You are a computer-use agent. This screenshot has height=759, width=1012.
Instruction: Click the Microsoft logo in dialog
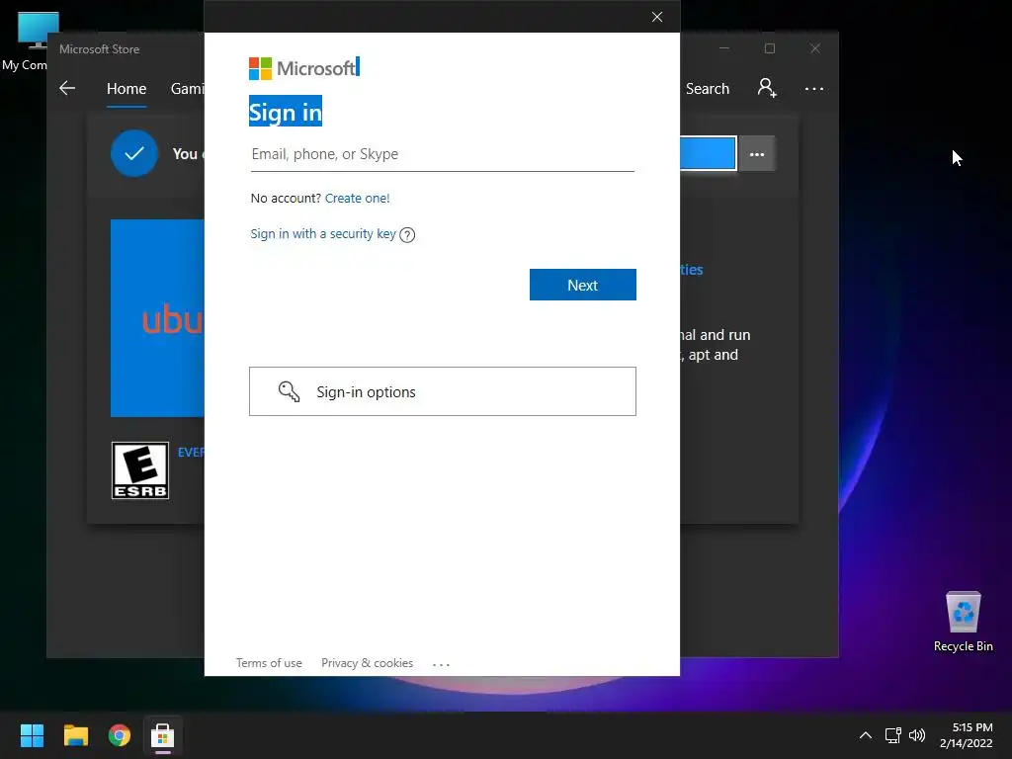point(302,68)
